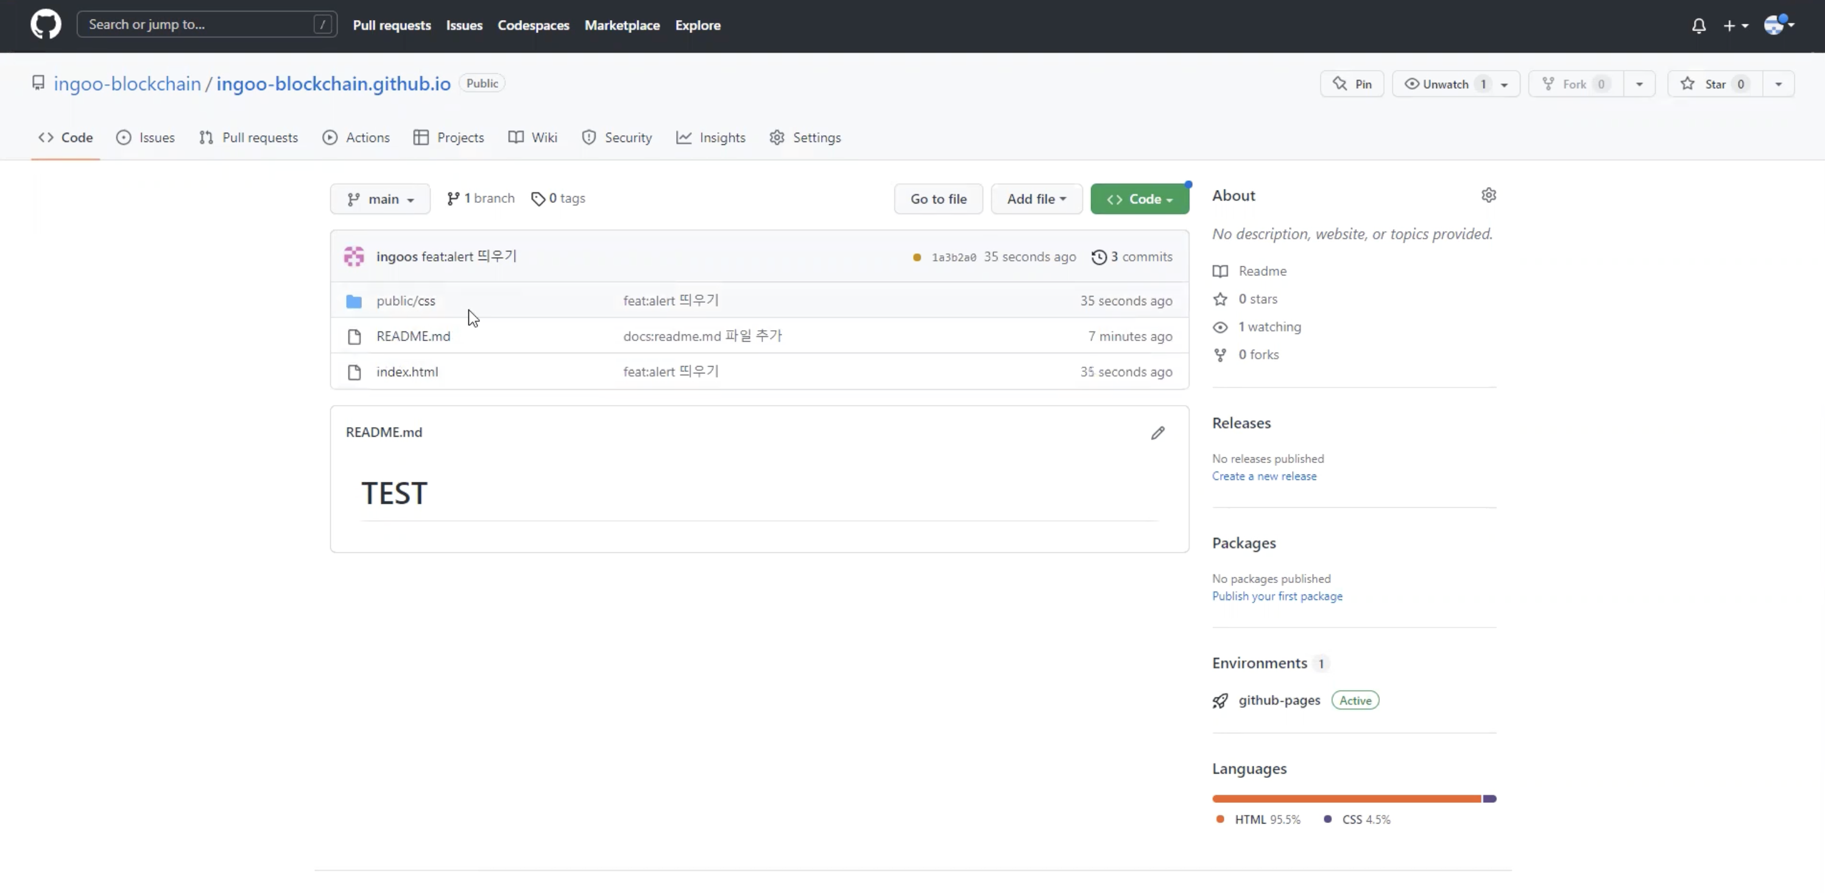1825x893 pixels.
Task: Open the notifications bell
Action: pyautogui.click(x=1698, y=26)
